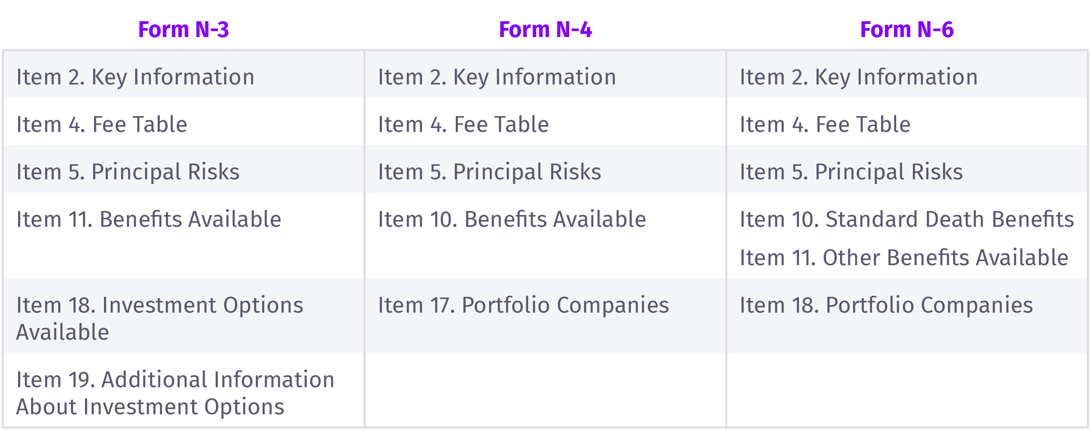Select Item 10. Standard Death Benefits
This screenshot has height=431, width=1091.
[907, 219]
